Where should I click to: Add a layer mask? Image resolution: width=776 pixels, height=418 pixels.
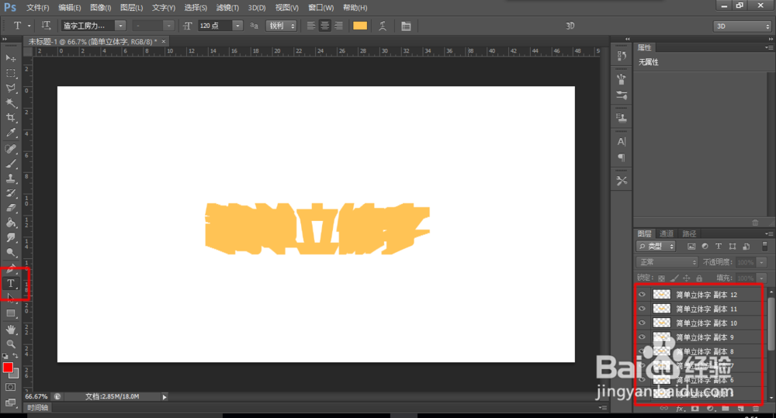click(x=695, y=409)
